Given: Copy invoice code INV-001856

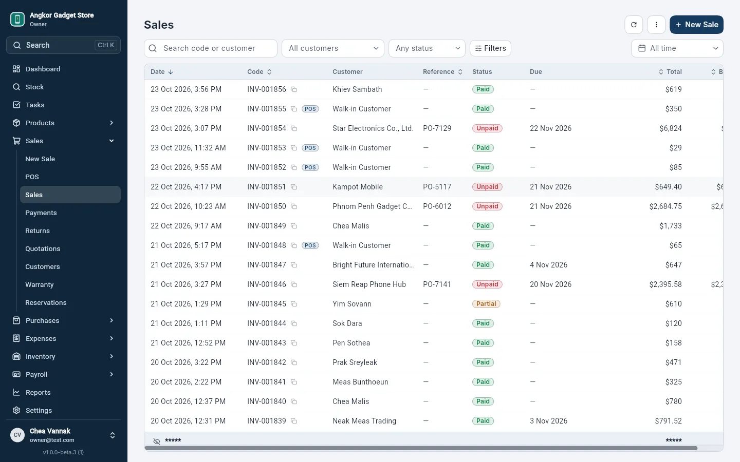Looking at the screenshot, I should pyautogui.click(x=294, y=89).
